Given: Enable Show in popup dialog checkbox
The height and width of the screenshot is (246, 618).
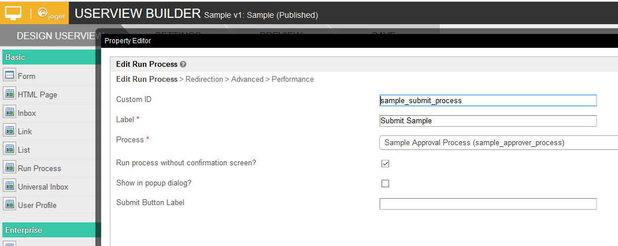Looking at the screenshot, I should click(x=385, y=184).
